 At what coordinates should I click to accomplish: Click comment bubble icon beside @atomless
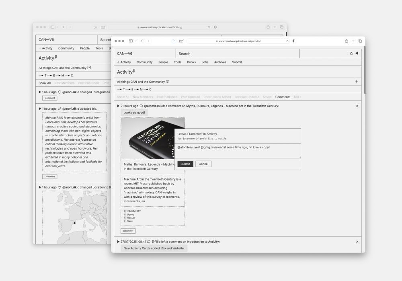tap(141, 106)
